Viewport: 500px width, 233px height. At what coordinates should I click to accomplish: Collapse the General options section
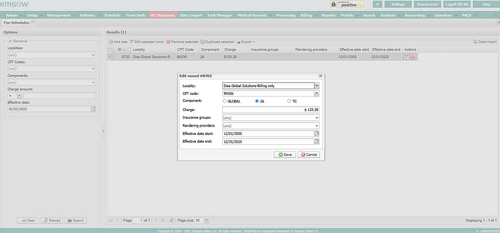(9, 41)
